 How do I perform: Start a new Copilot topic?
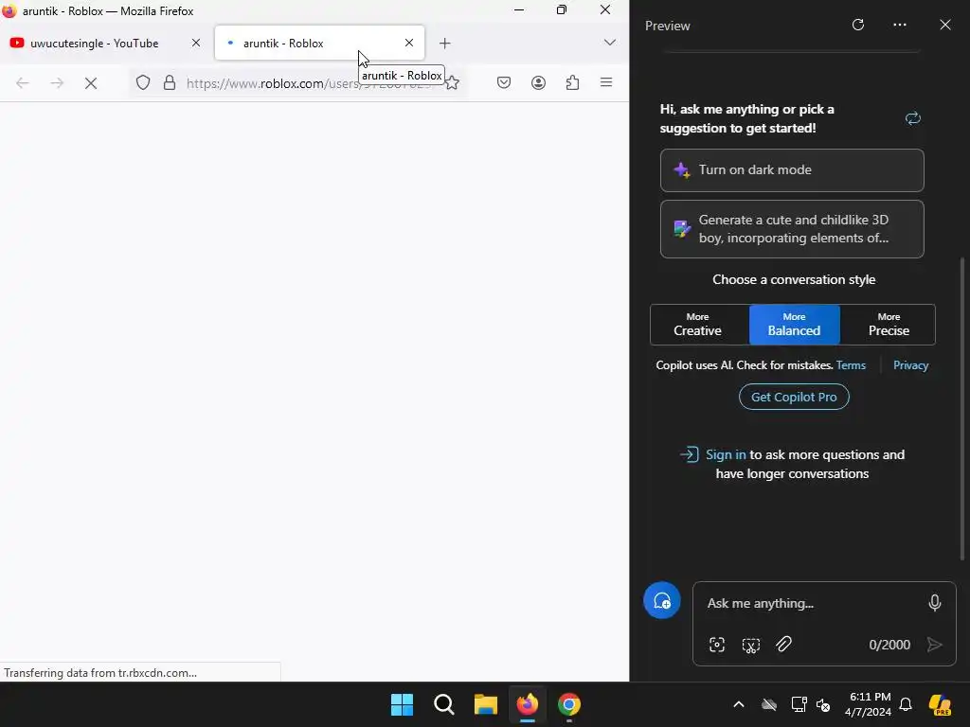(x=662, y=600)
